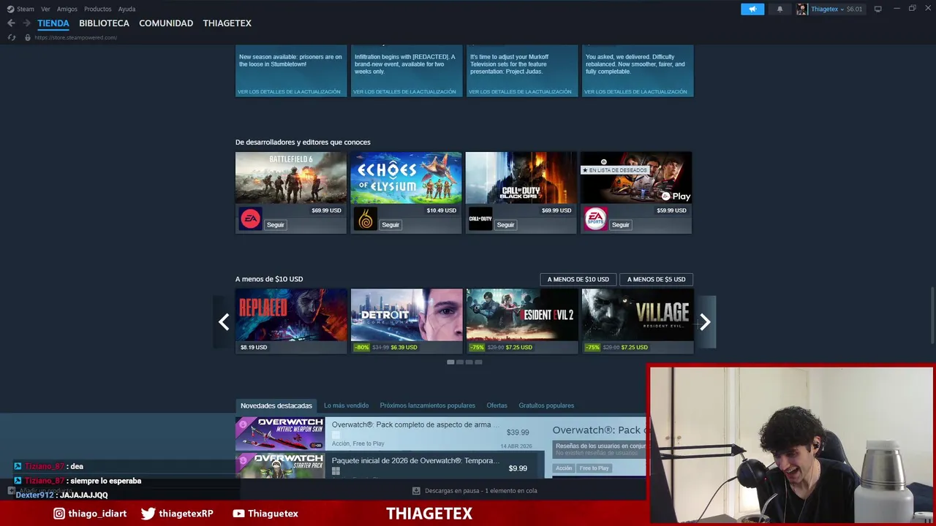Screen dimensions: 936x526
Task: Open the Echoes of Elysium game thumbnail
Action: pyautogui.click(x=406, y=178)
